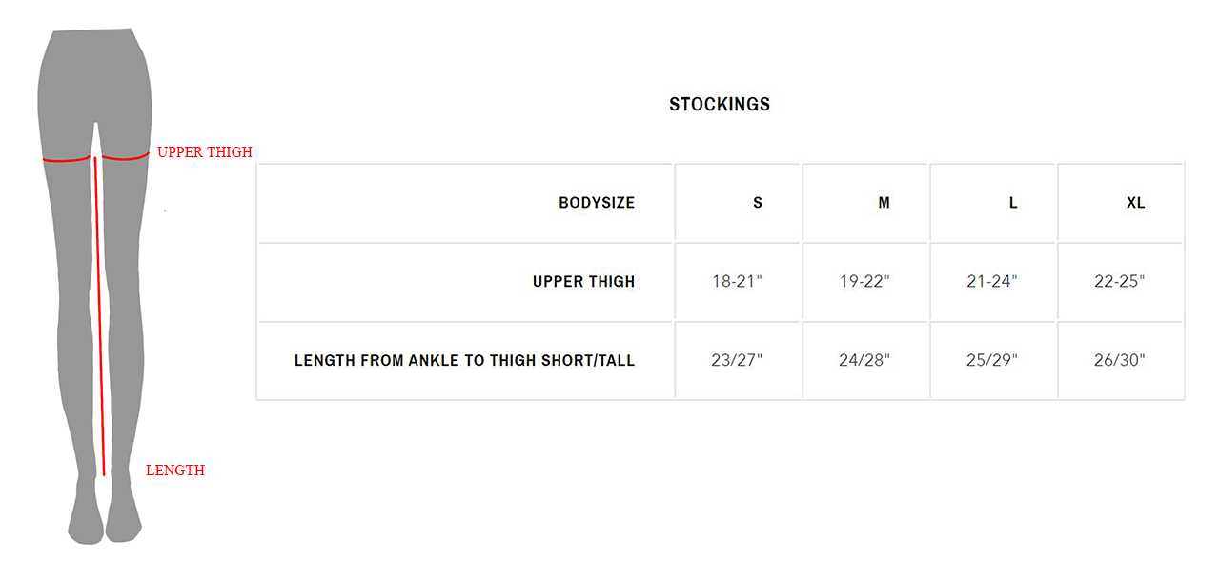Image resolution: width=1220 pixels, height=561 pixels.
Task: Click the 19-22" upper thigh cell
Action: pos(864,282)
